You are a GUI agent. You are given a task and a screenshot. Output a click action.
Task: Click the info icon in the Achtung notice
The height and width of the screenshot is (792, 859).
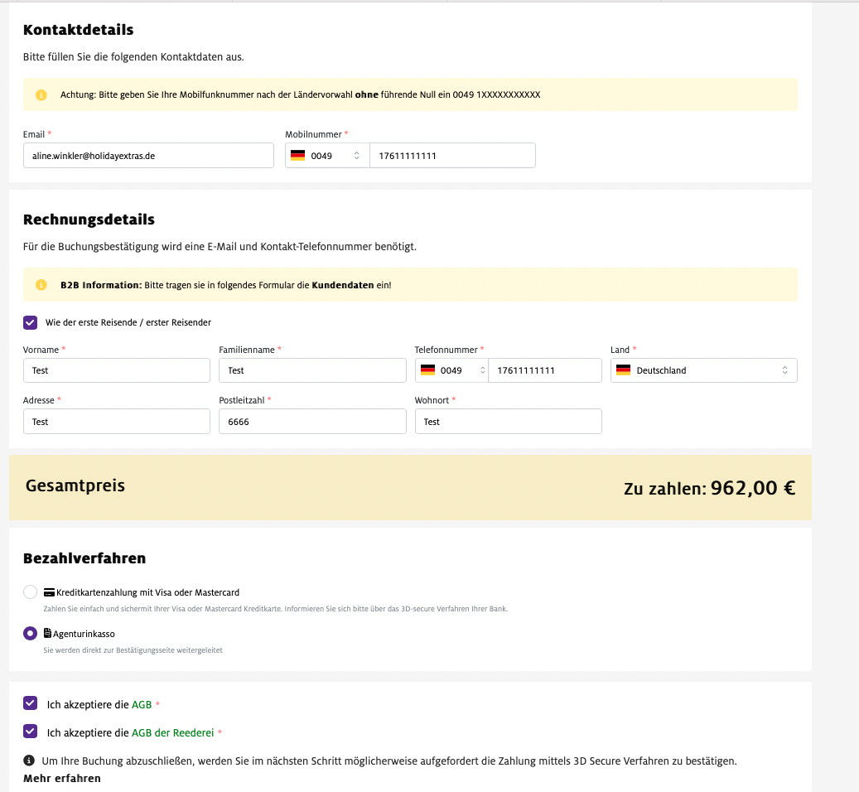tap(41, 94)
